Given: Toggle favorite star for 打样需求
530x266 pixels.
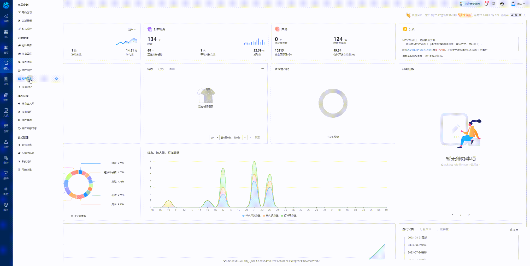Looking at the screenshot, I should [57, 79].
